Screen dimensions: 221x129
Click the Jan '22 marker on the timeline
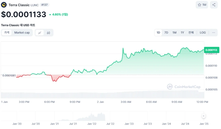tap(92, 124)
